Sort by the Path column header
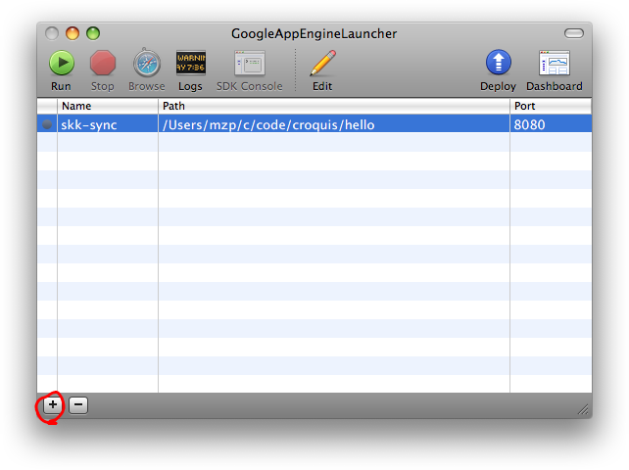The width and height of the screenshot is (629, 470). [334, 106]
